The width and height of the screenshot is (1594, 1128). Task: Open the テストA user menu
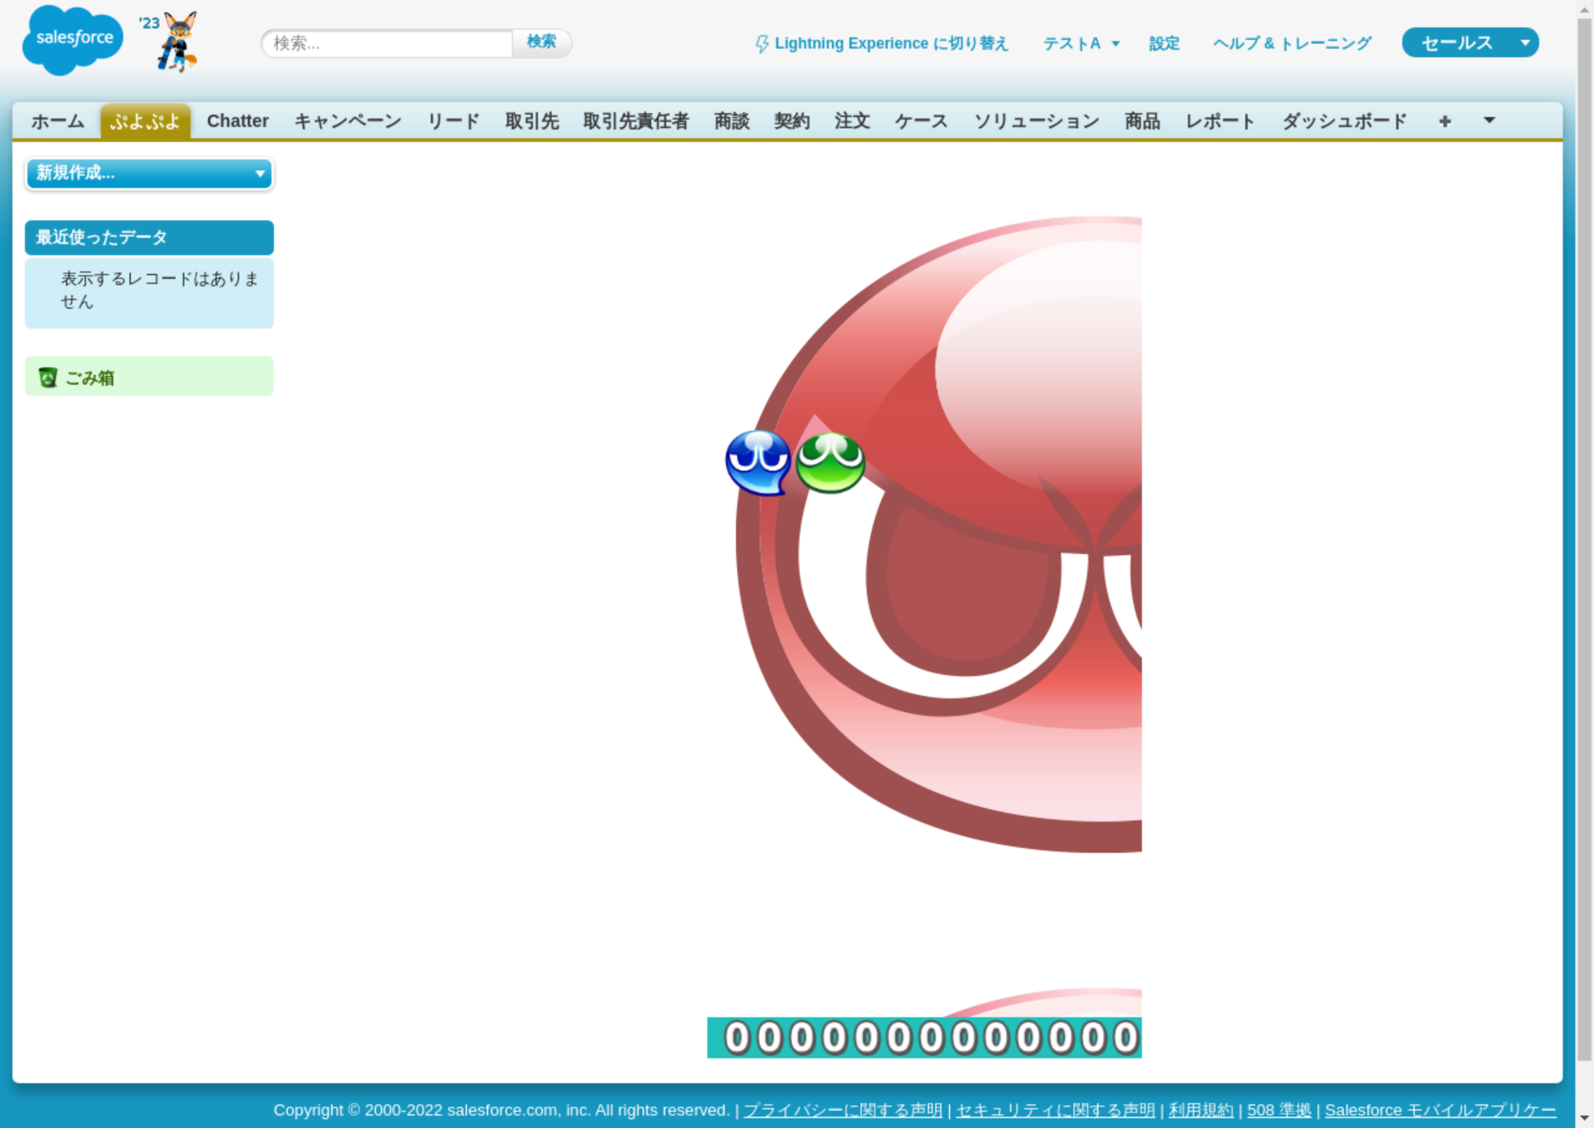1081,44
